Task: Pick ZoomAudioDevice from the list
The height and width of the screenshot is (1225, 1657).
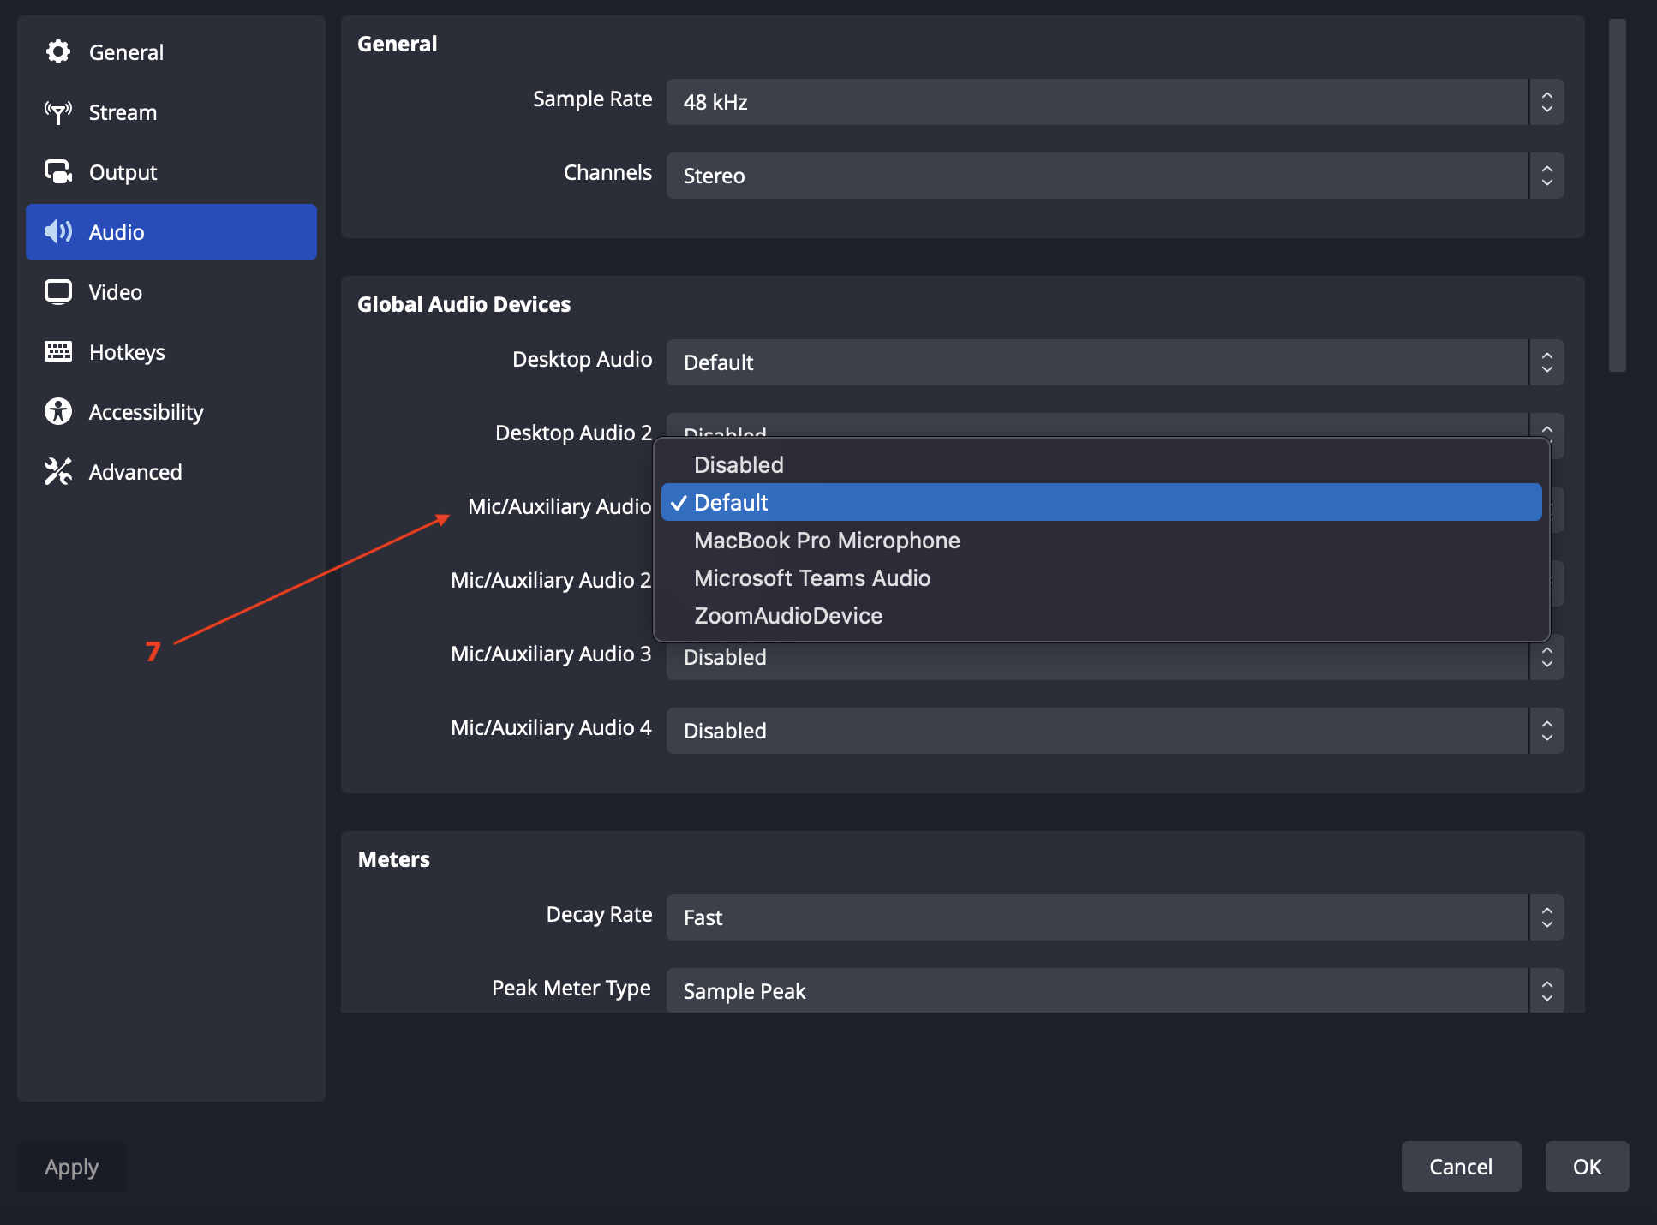Action: (788, 616)
